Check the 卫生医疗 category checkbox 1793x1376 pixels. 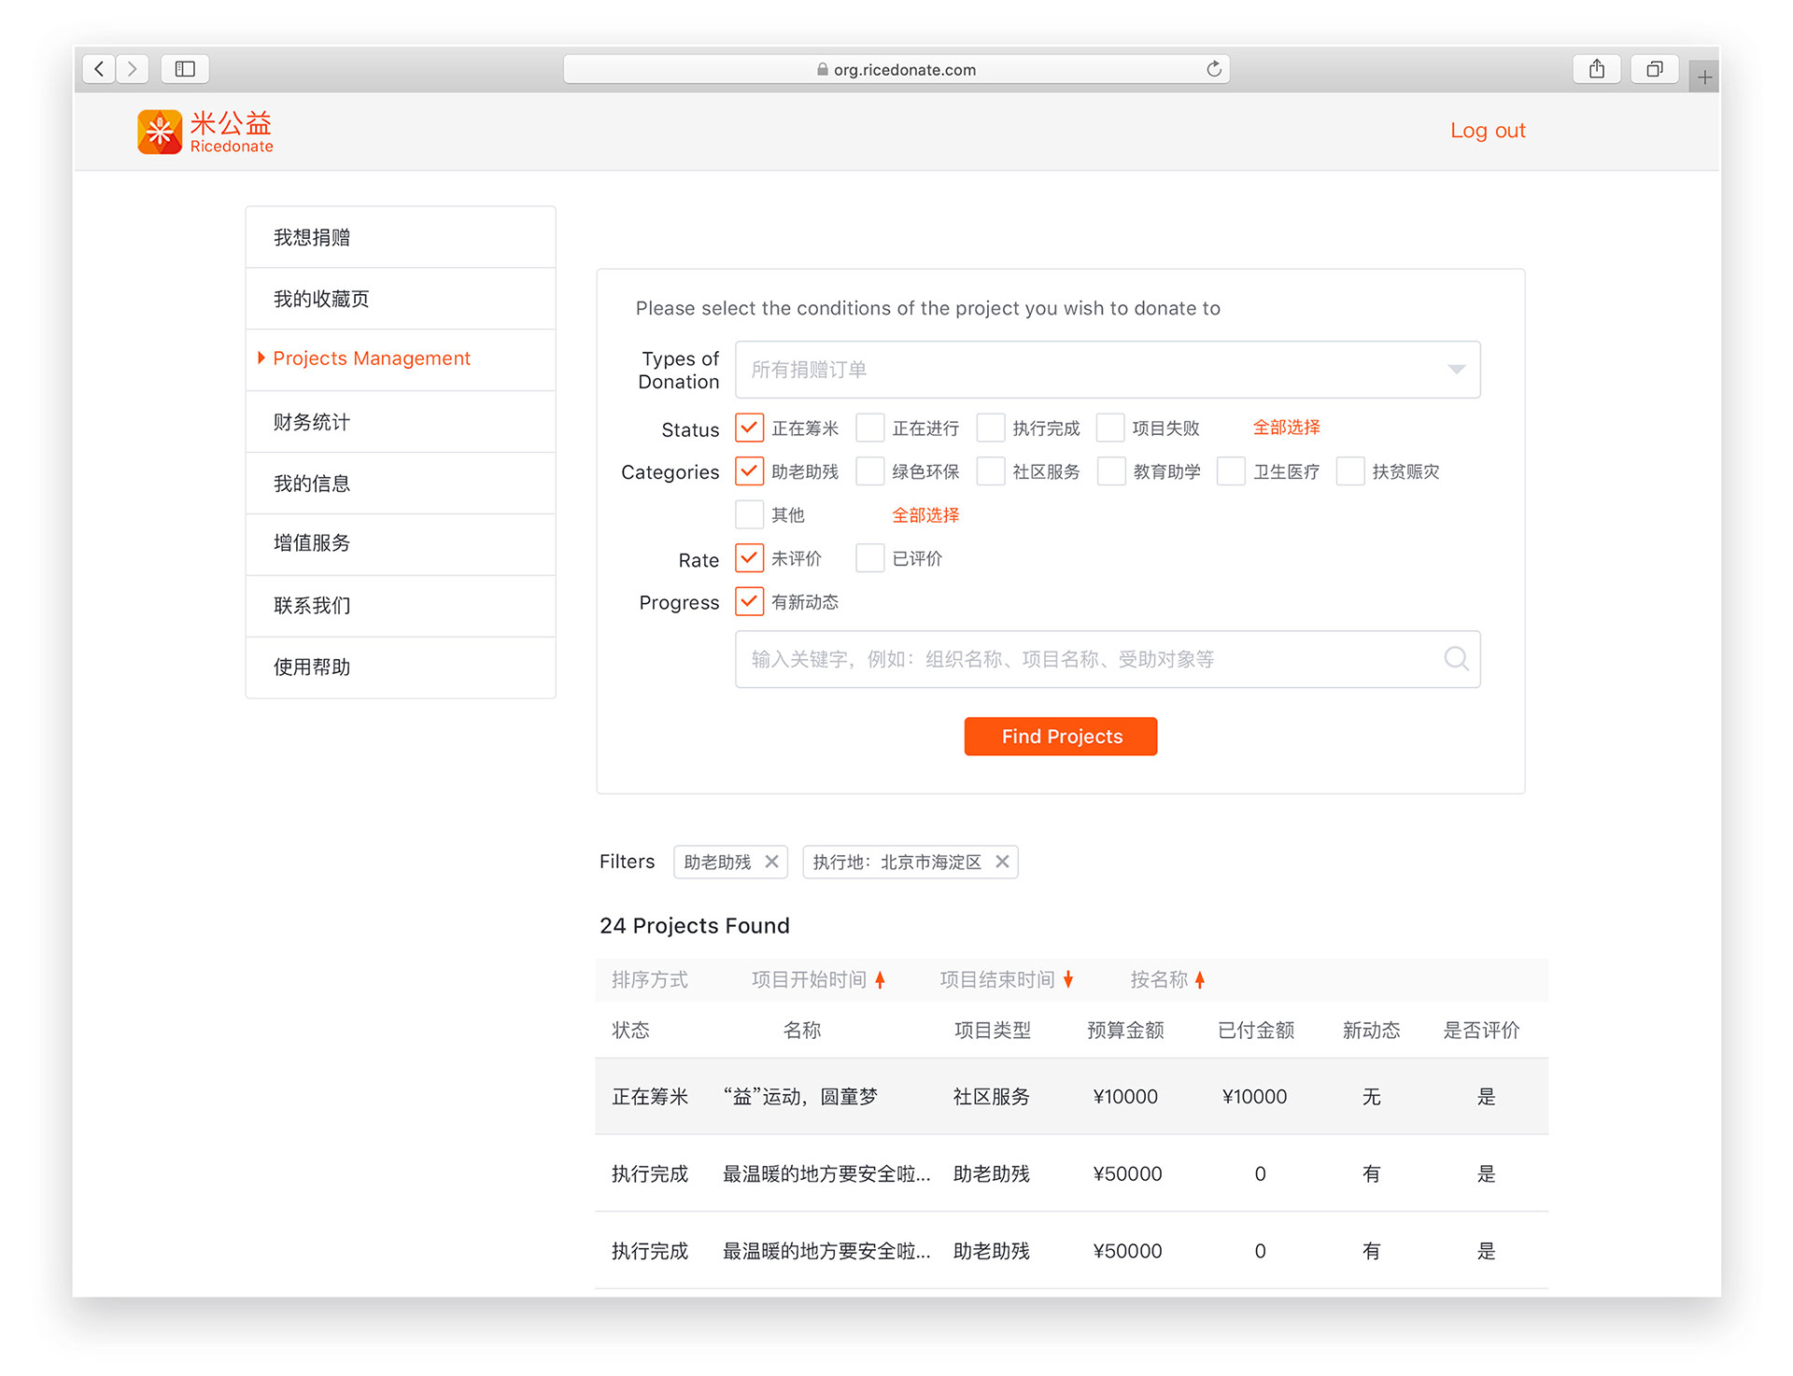pos(1231,470)
